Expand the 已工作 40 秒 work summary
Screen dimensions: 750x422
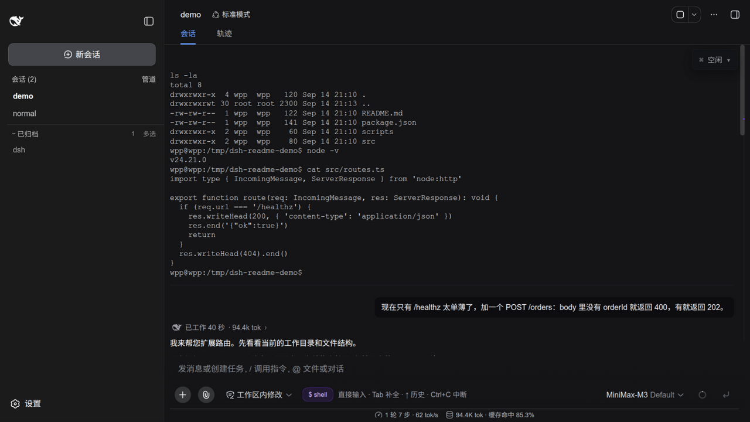tap(226, 328)
